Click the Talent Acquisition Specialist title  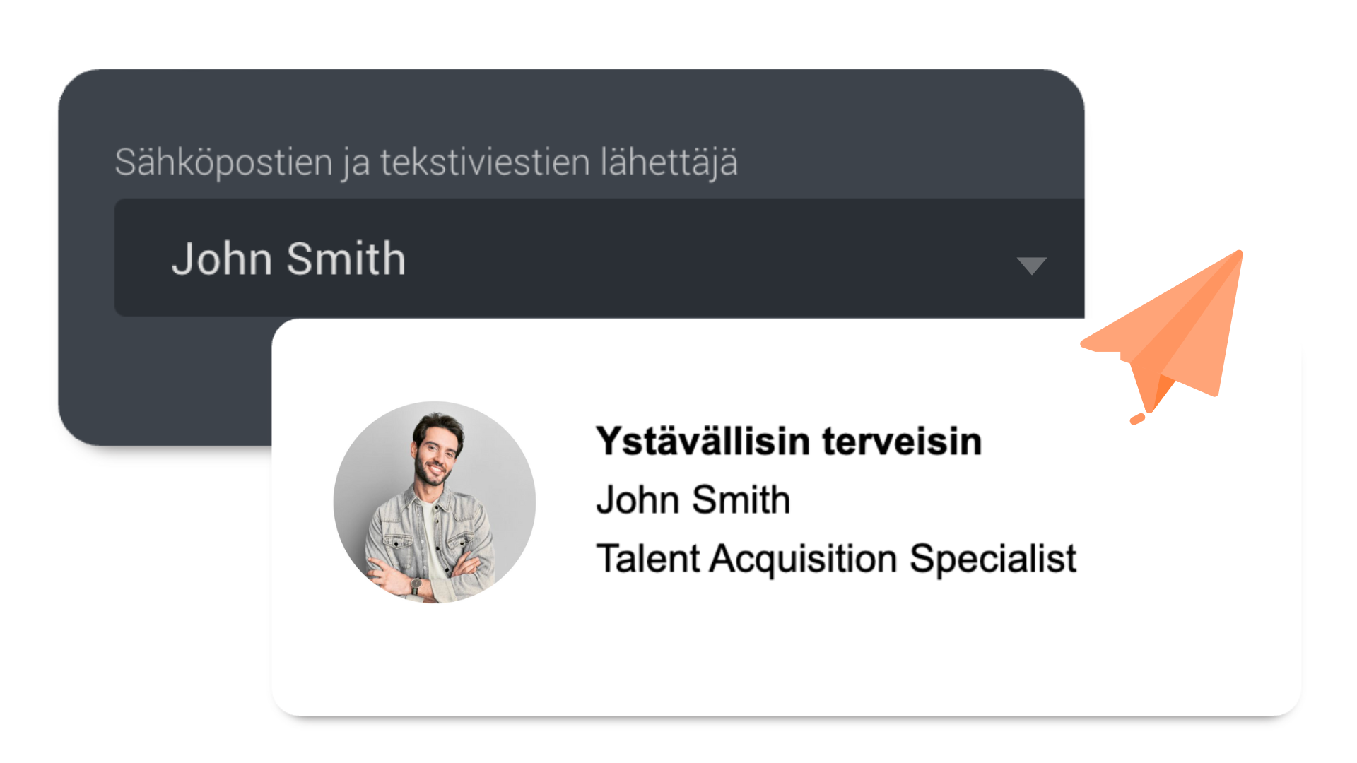click(x=836, y=559)
